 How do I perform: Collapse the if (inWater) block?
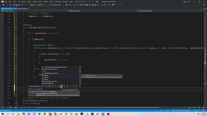pos(16,39)
